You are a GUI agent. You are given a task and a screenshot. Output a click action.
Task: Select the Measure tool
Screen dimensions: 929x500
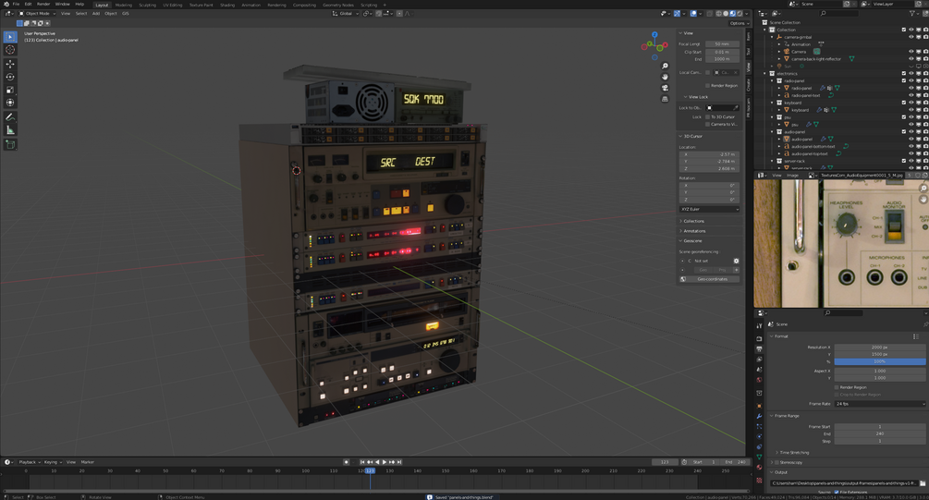coord(10,130)
